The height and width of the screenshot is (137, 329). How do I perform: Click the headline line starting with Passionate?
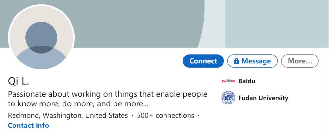[108, 94]
